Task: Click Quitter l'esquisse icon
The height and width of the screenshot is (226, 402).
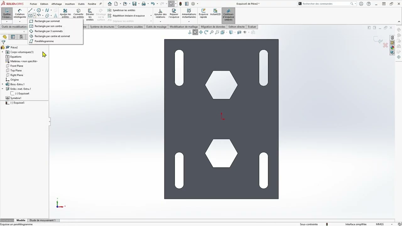Action: pos(7,14)
